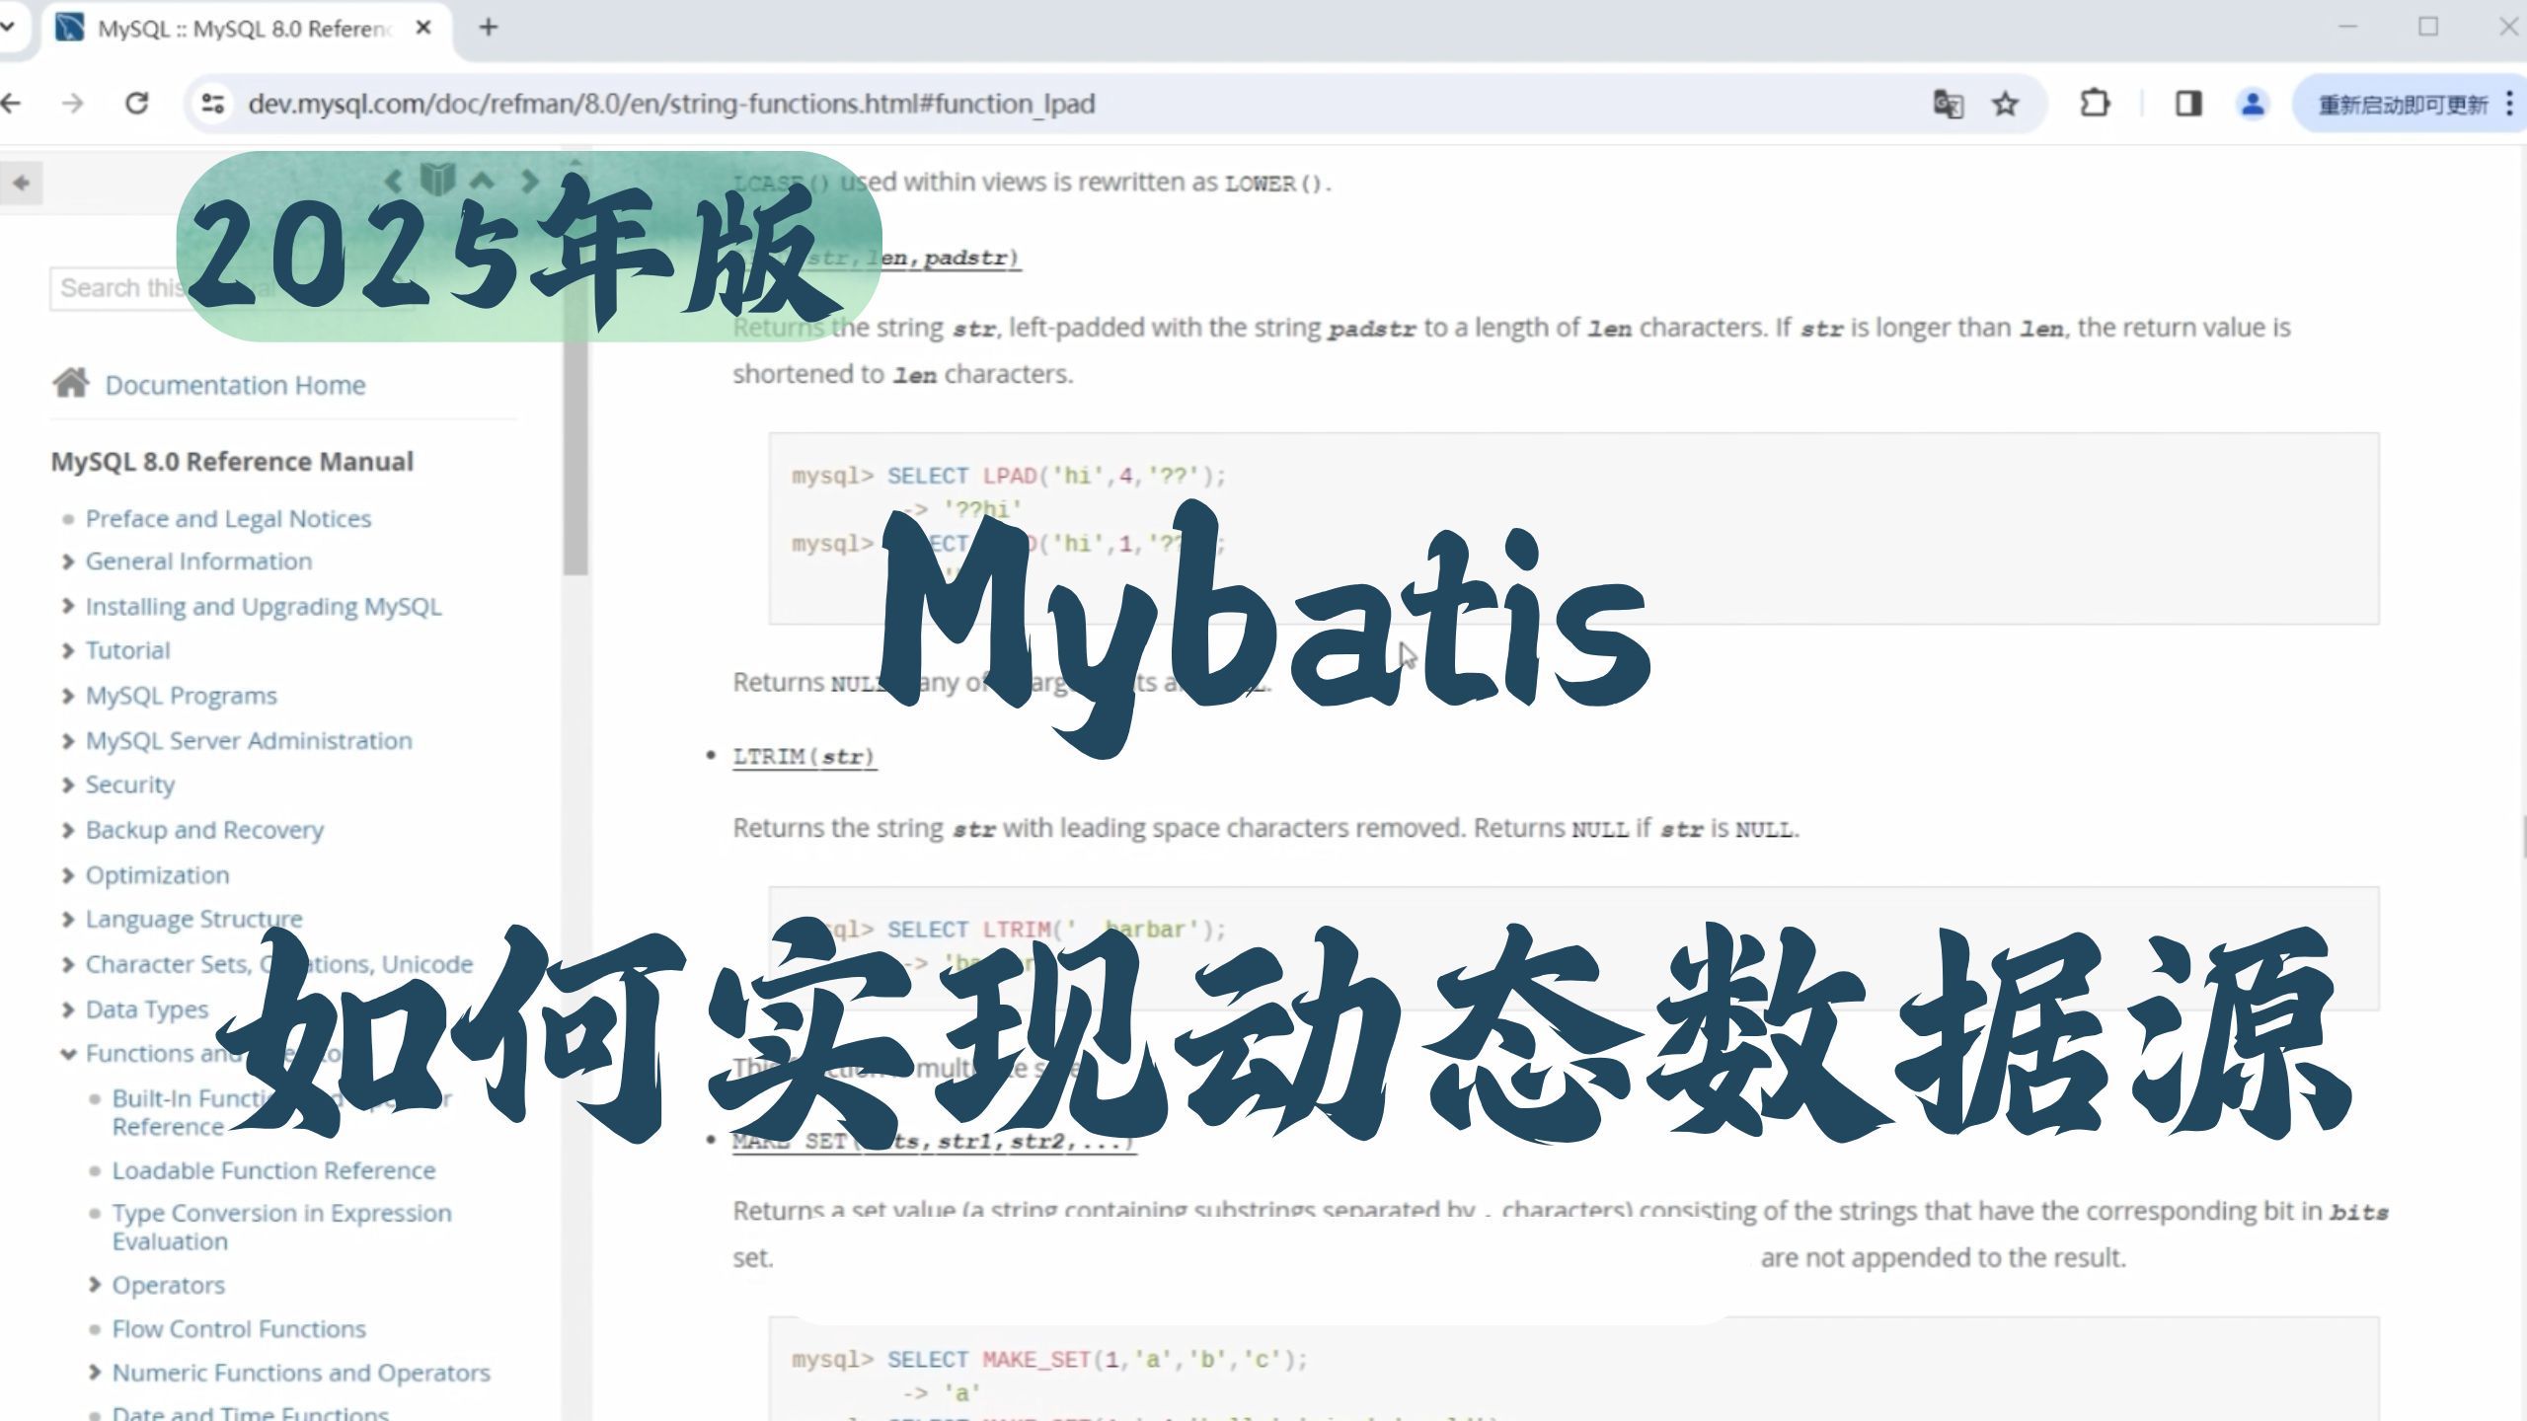Open the Documentation Home link
Screen dimensions: 2527x1421
point(235,385)
